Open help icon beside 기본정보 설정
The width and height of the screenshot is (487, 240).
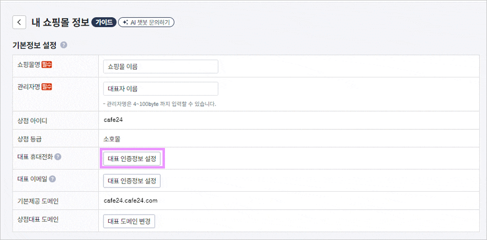pyautogui.click(x=63, y=45)
